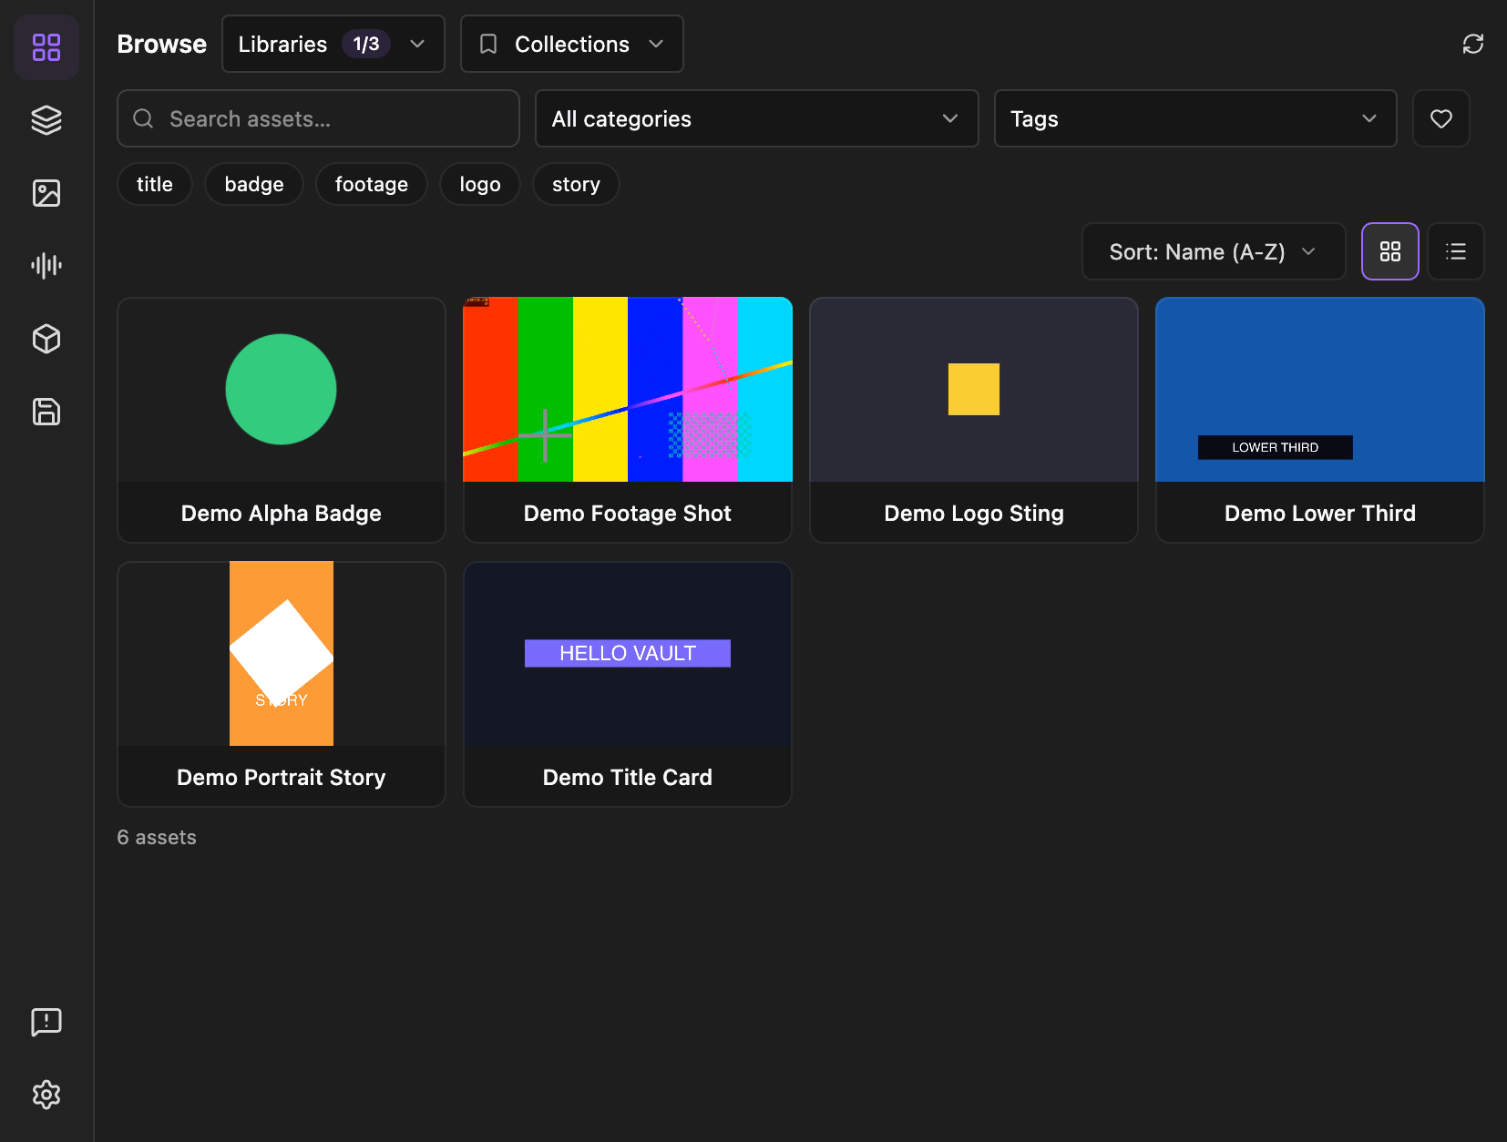Open the images sidebar icon
The height and width of the screenshot is (1142, 1507).
point(46,193)
